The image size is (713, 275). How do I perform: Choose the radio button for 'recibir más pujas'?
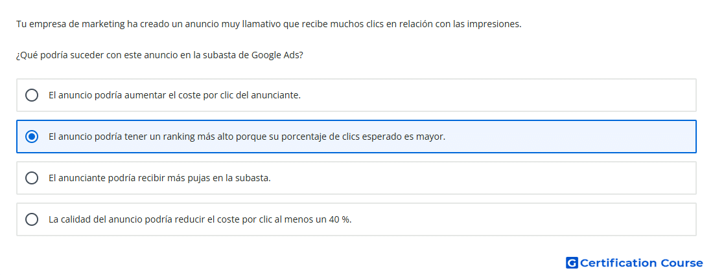[32, 178]
